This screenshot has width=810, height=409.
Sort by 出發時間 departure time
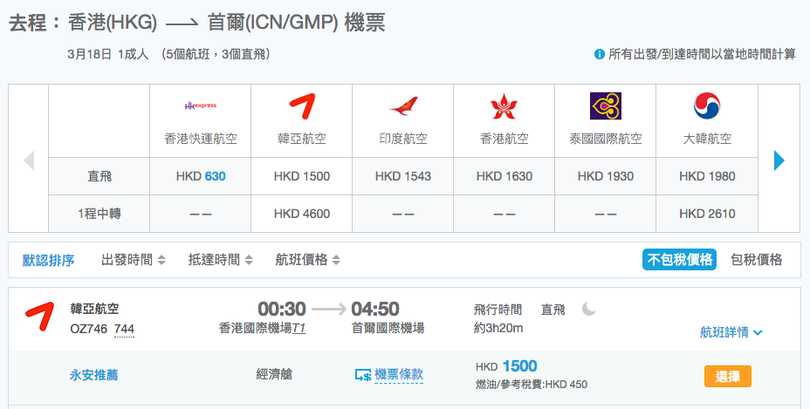pyautogui.click(x=134, y=260)
